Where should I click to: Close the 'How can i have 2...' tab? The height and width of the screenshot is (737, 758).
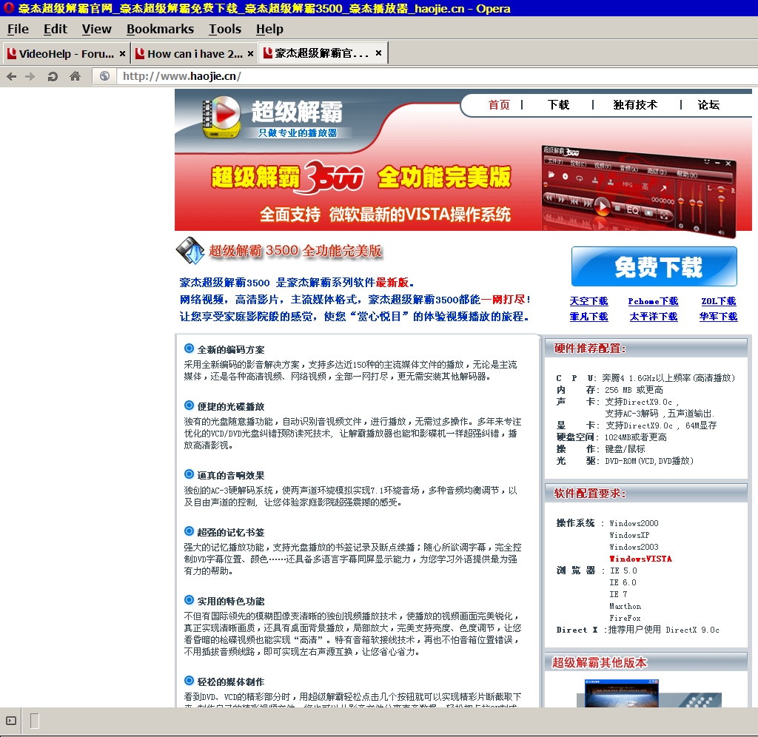point(250,53)
